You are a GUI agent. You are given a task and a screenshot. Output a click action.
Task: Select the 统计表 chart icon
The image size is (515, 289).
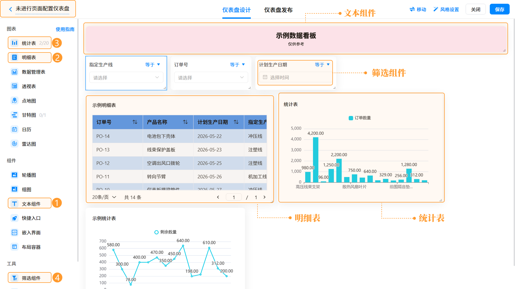(x=14, y=43)
